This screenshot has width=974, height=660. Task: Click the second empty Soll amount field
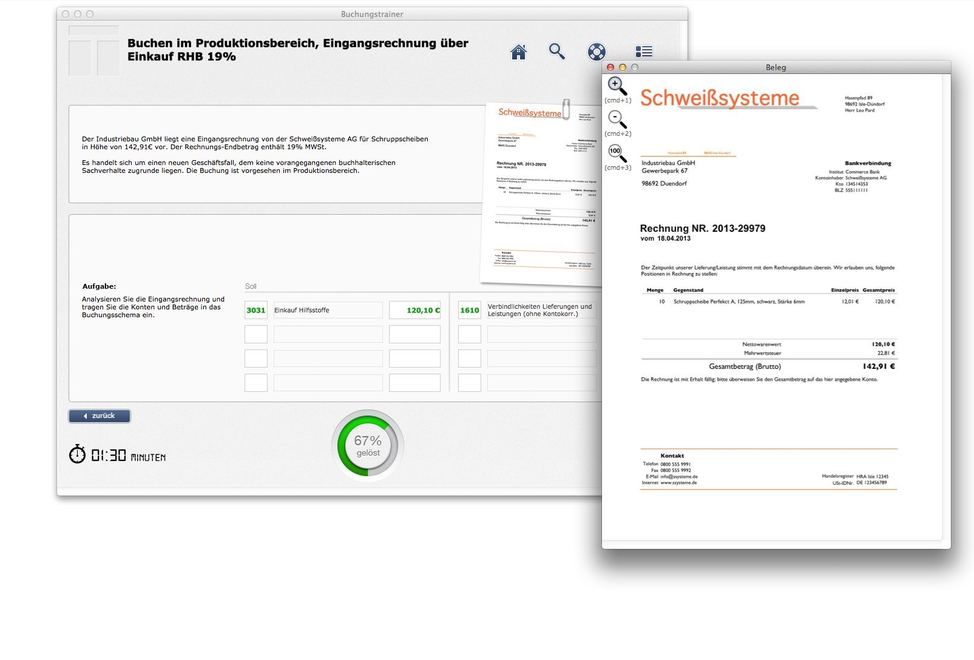point(414,334)
